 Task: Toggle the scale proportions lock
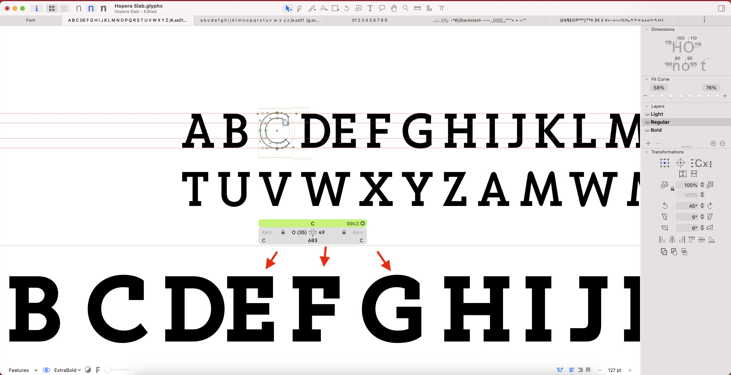coord(672,189)
